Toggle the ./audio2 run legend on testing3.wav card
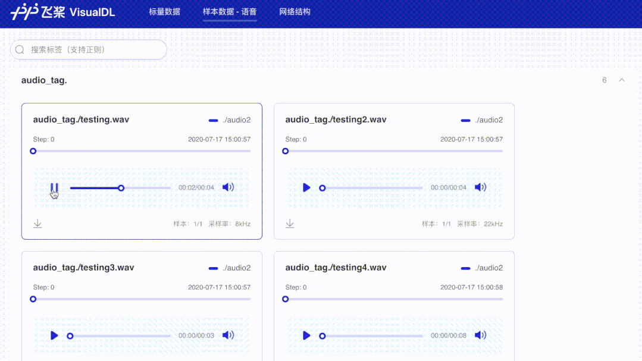 [x=236, y=268]
